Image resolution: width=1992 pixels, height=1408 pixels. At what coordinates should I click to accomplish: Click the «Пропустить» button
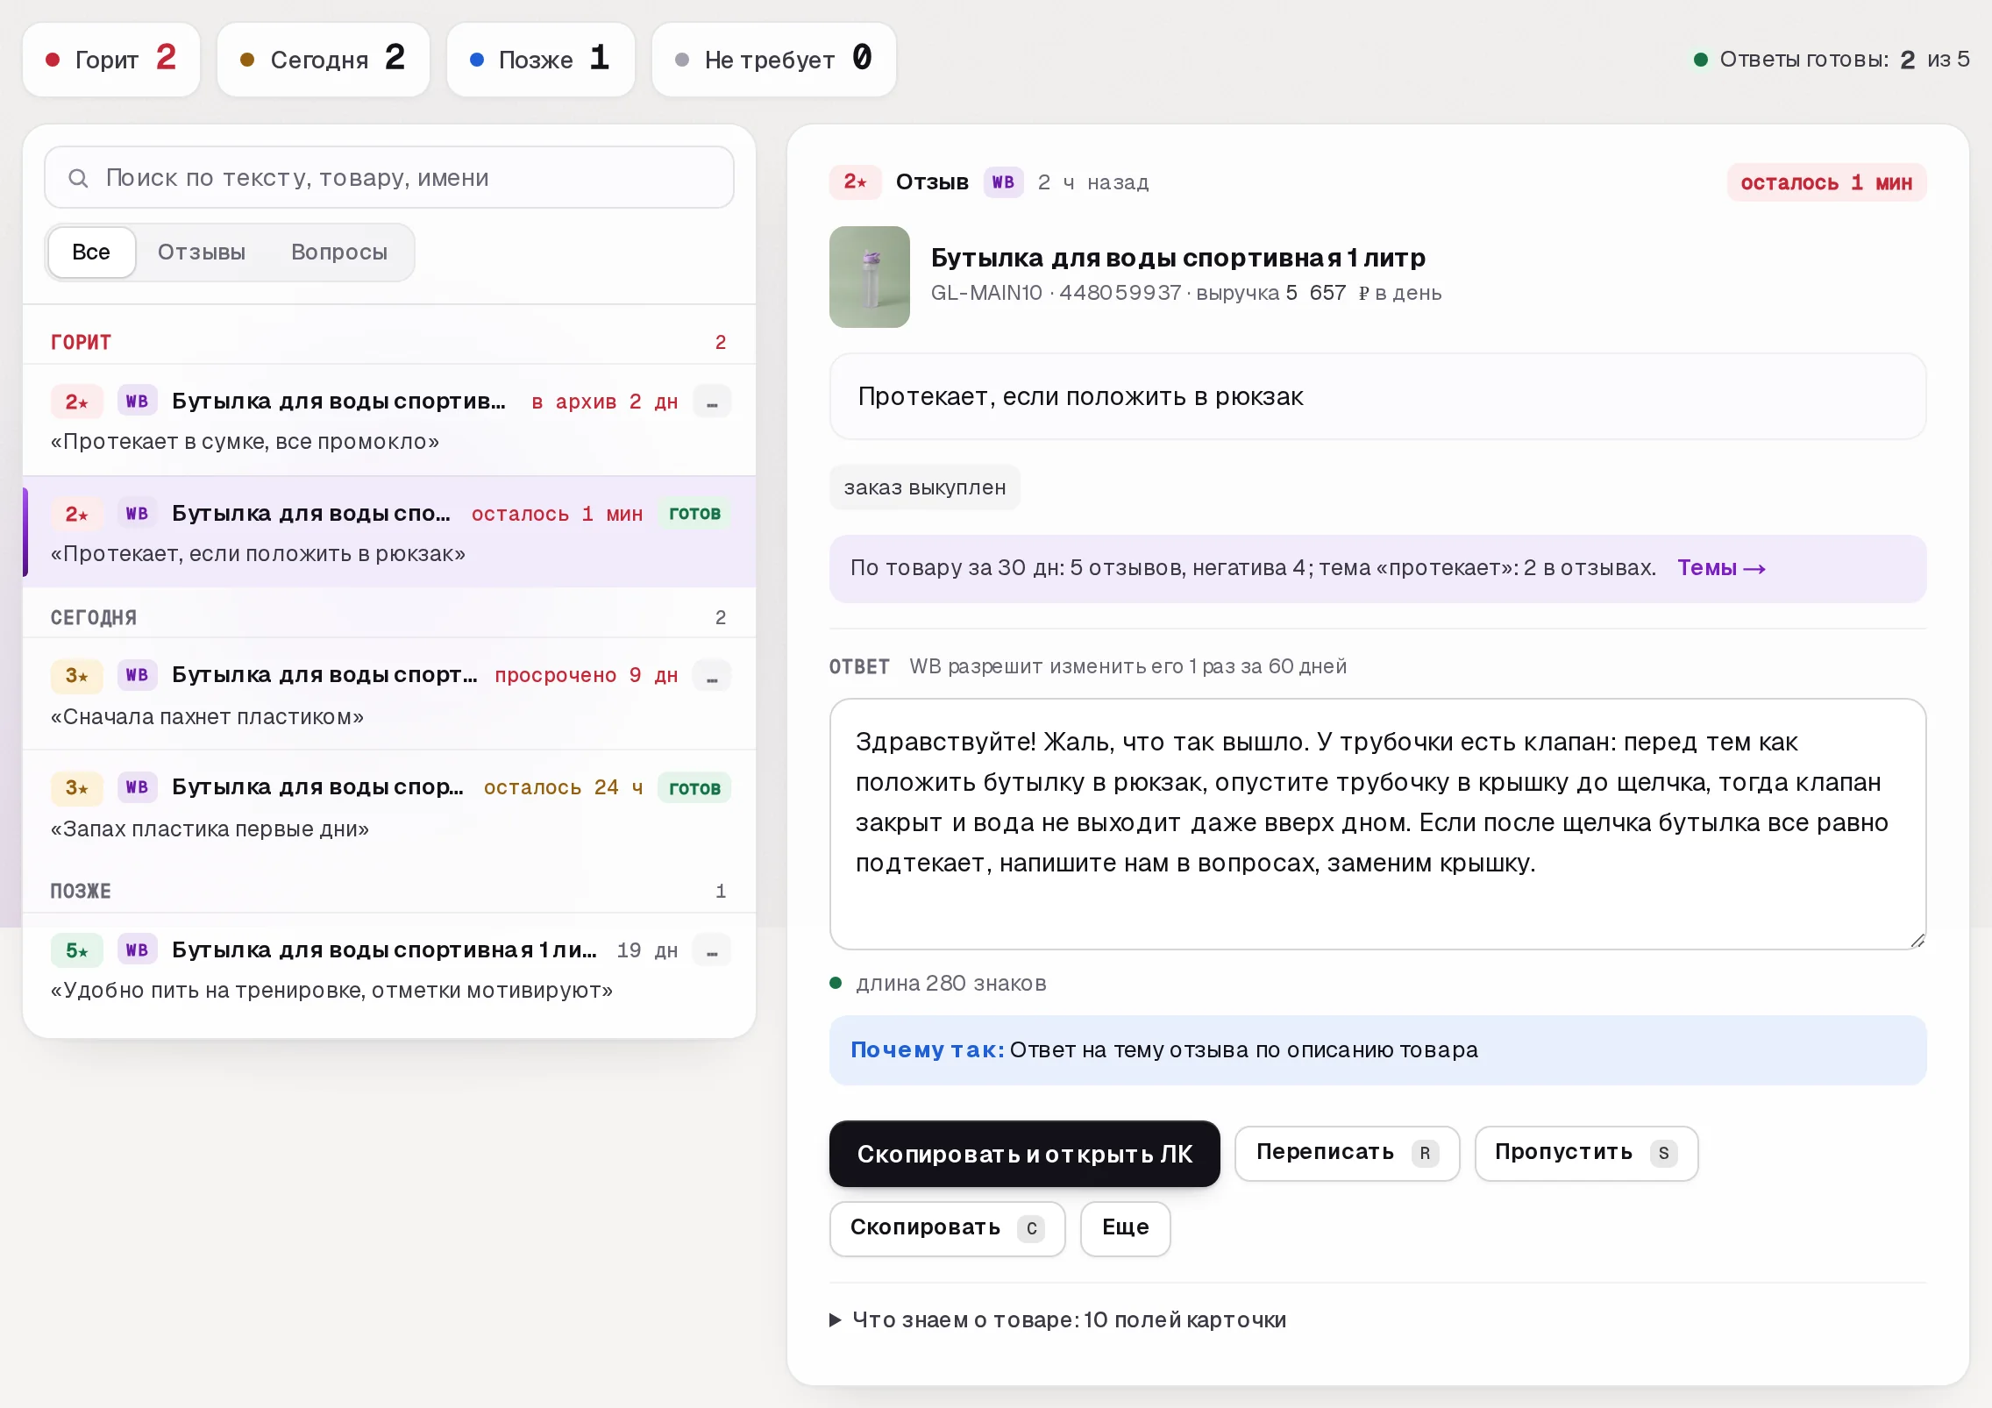click(1587, 1153)
